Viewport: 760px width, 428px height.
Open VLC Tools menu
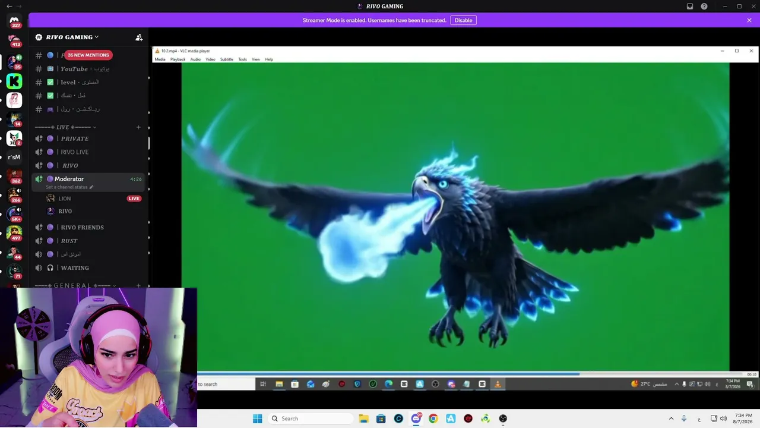click(x=242, y=59)
